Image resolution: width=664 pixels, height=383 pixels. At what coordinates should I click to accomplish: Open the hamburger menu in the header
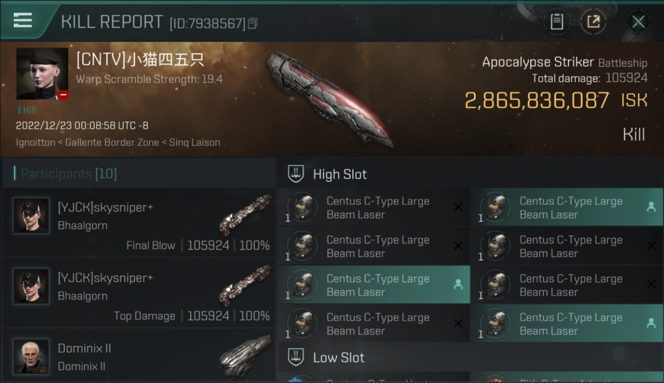click(x=23, y=20)
